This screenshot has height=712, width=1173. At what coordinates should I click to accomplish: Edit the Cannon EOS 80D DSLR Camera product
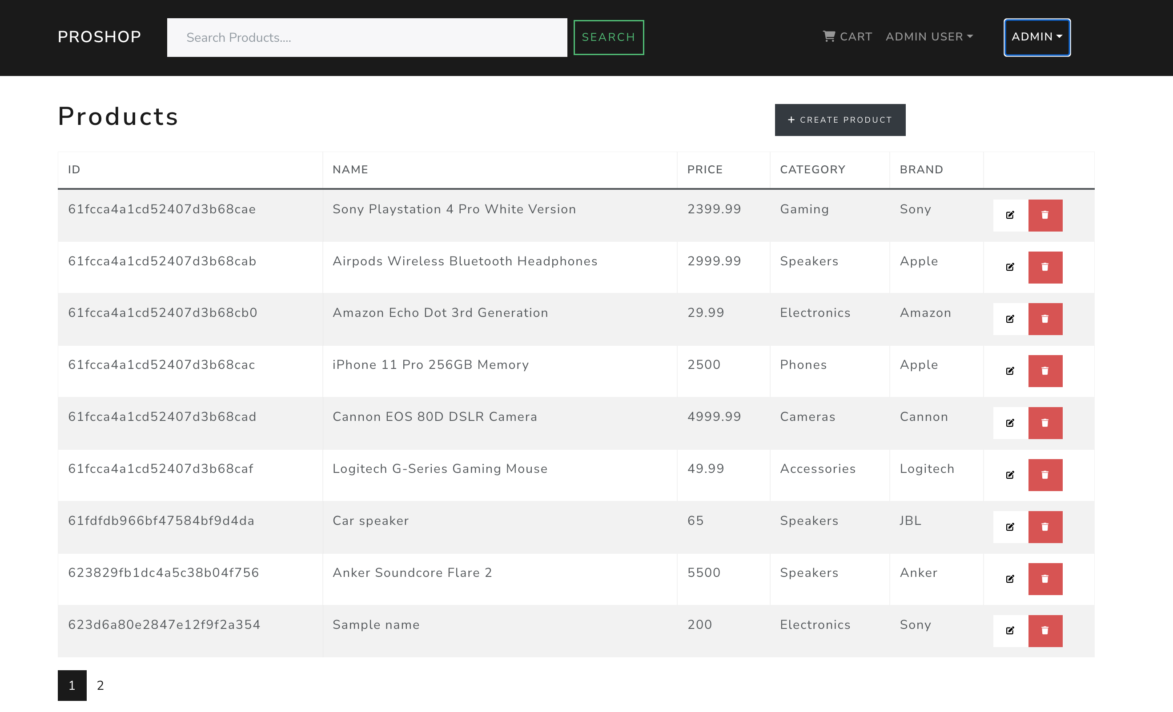(1010, 423)
